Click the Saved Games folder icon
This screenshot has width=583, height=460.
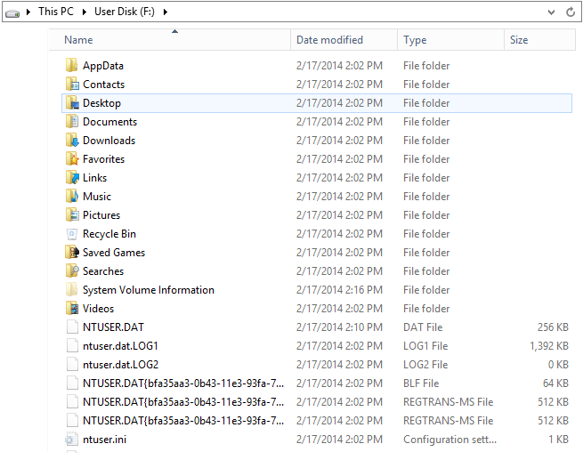[x=72, y=253]
